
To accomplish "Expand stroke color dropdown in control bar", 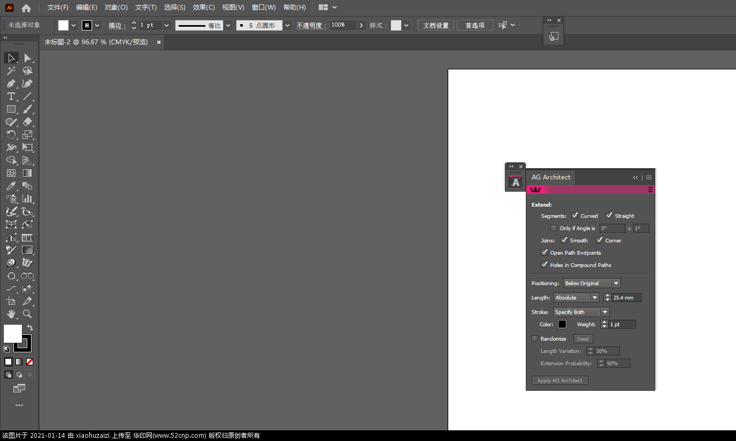I will tap(97, 25).
